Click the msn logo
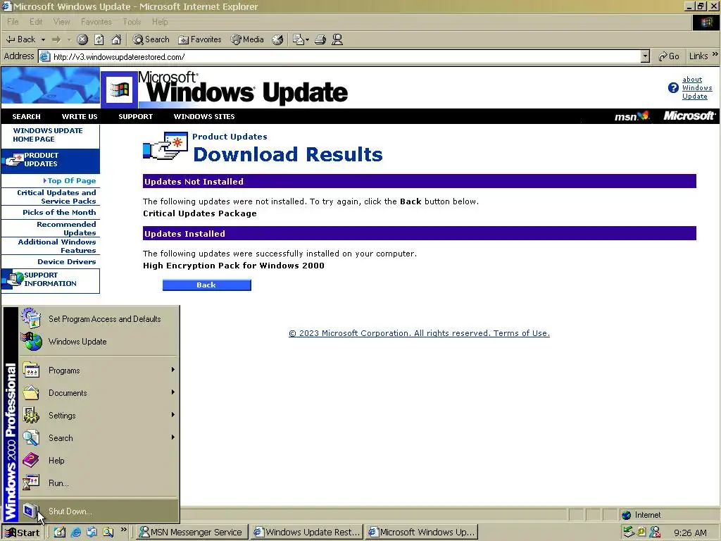 point(632,116)
